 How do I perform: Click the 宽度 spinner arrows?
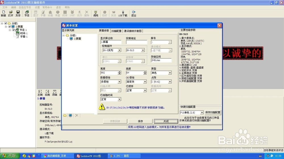click(x=119, y=73)
